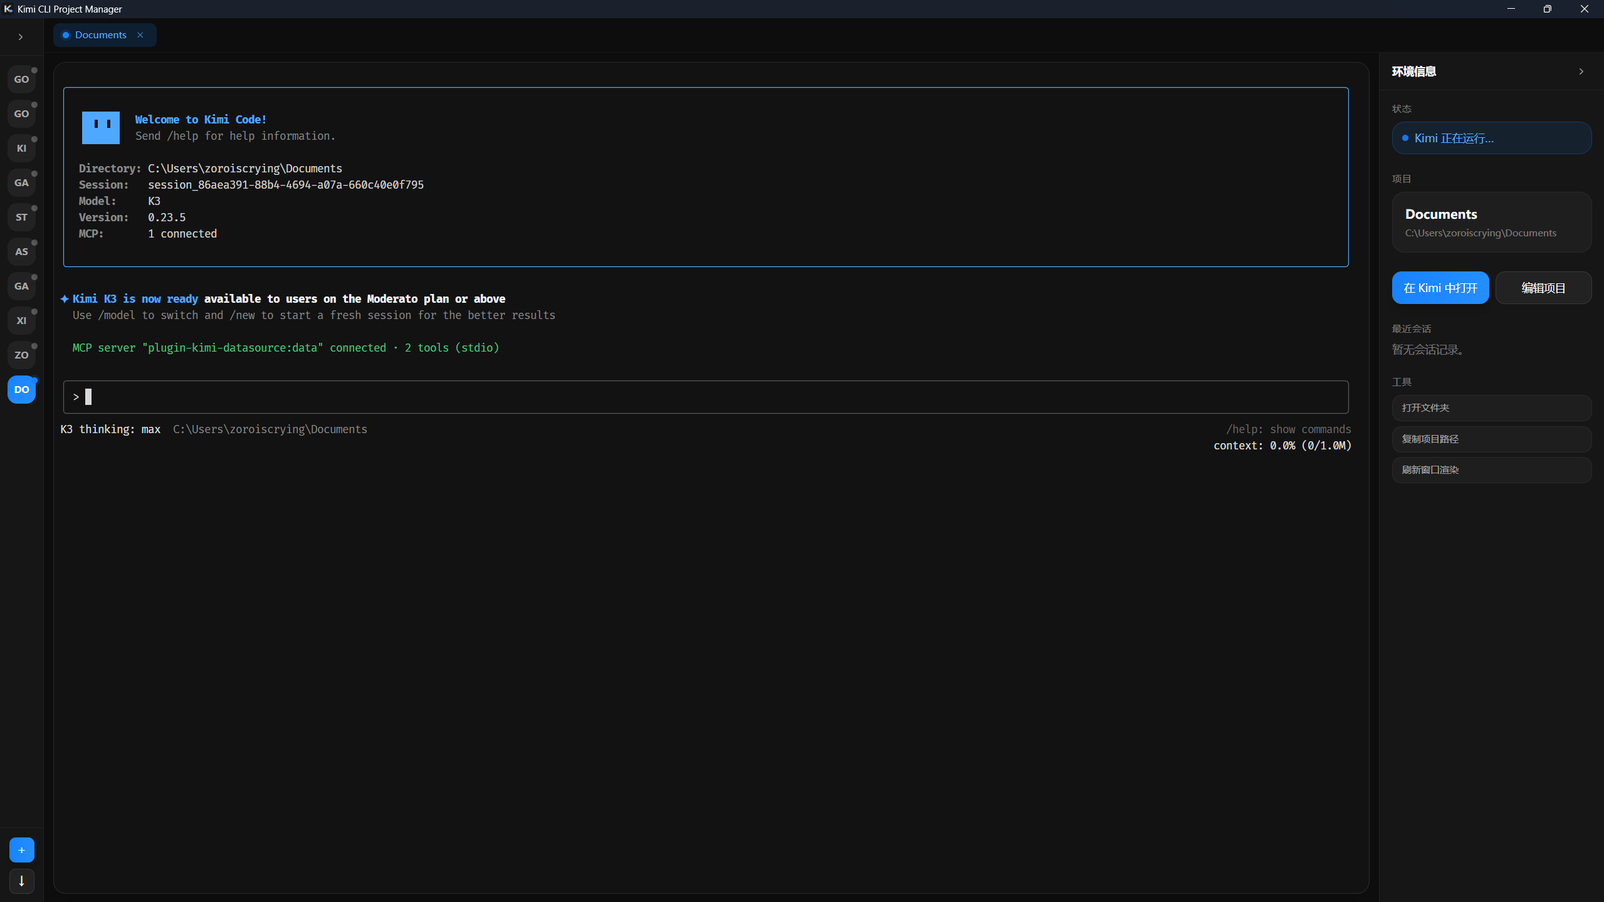Select the ST project icon

tap(22, 218)
